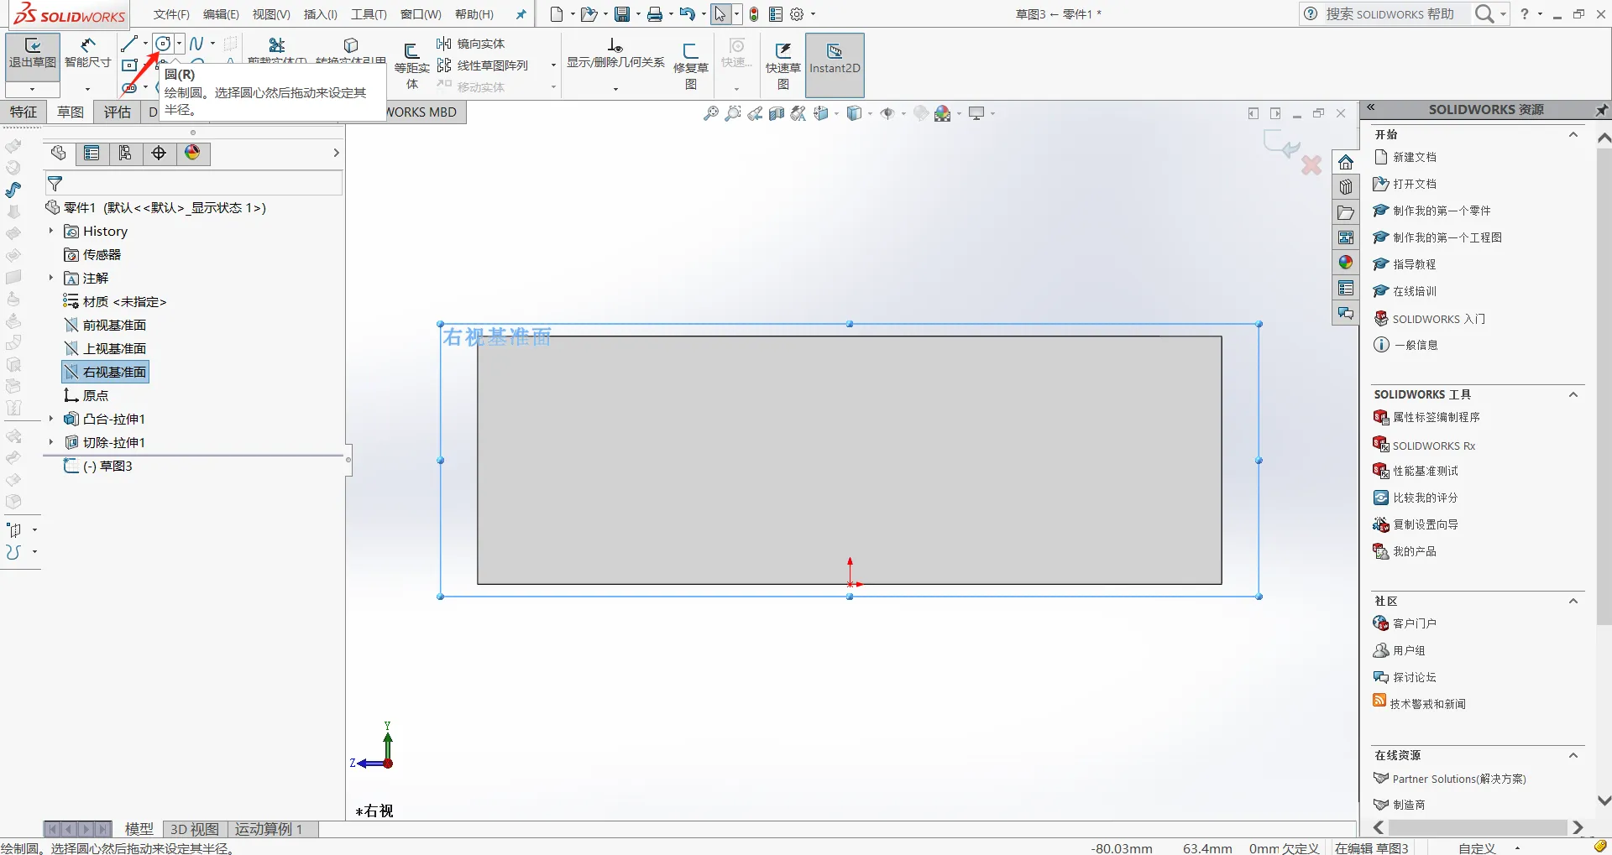The width and height of the screenshot is (1612, 855).
Task: Select the Line sketch tool
Action: point(128,44)
